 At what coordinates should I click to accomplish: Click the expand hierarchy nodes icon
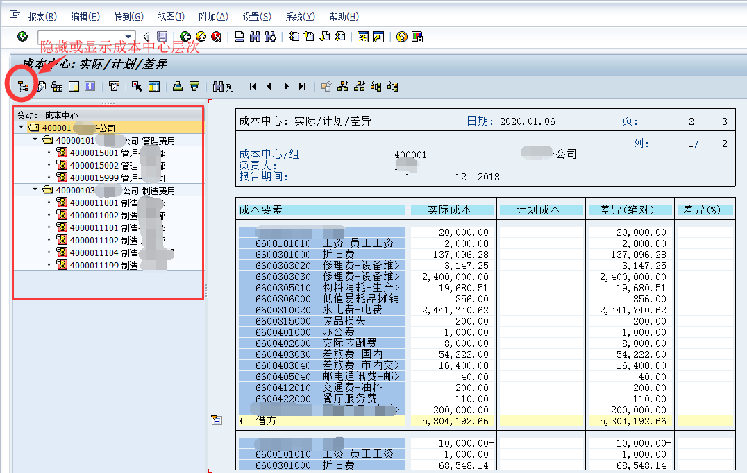(376, 86)
